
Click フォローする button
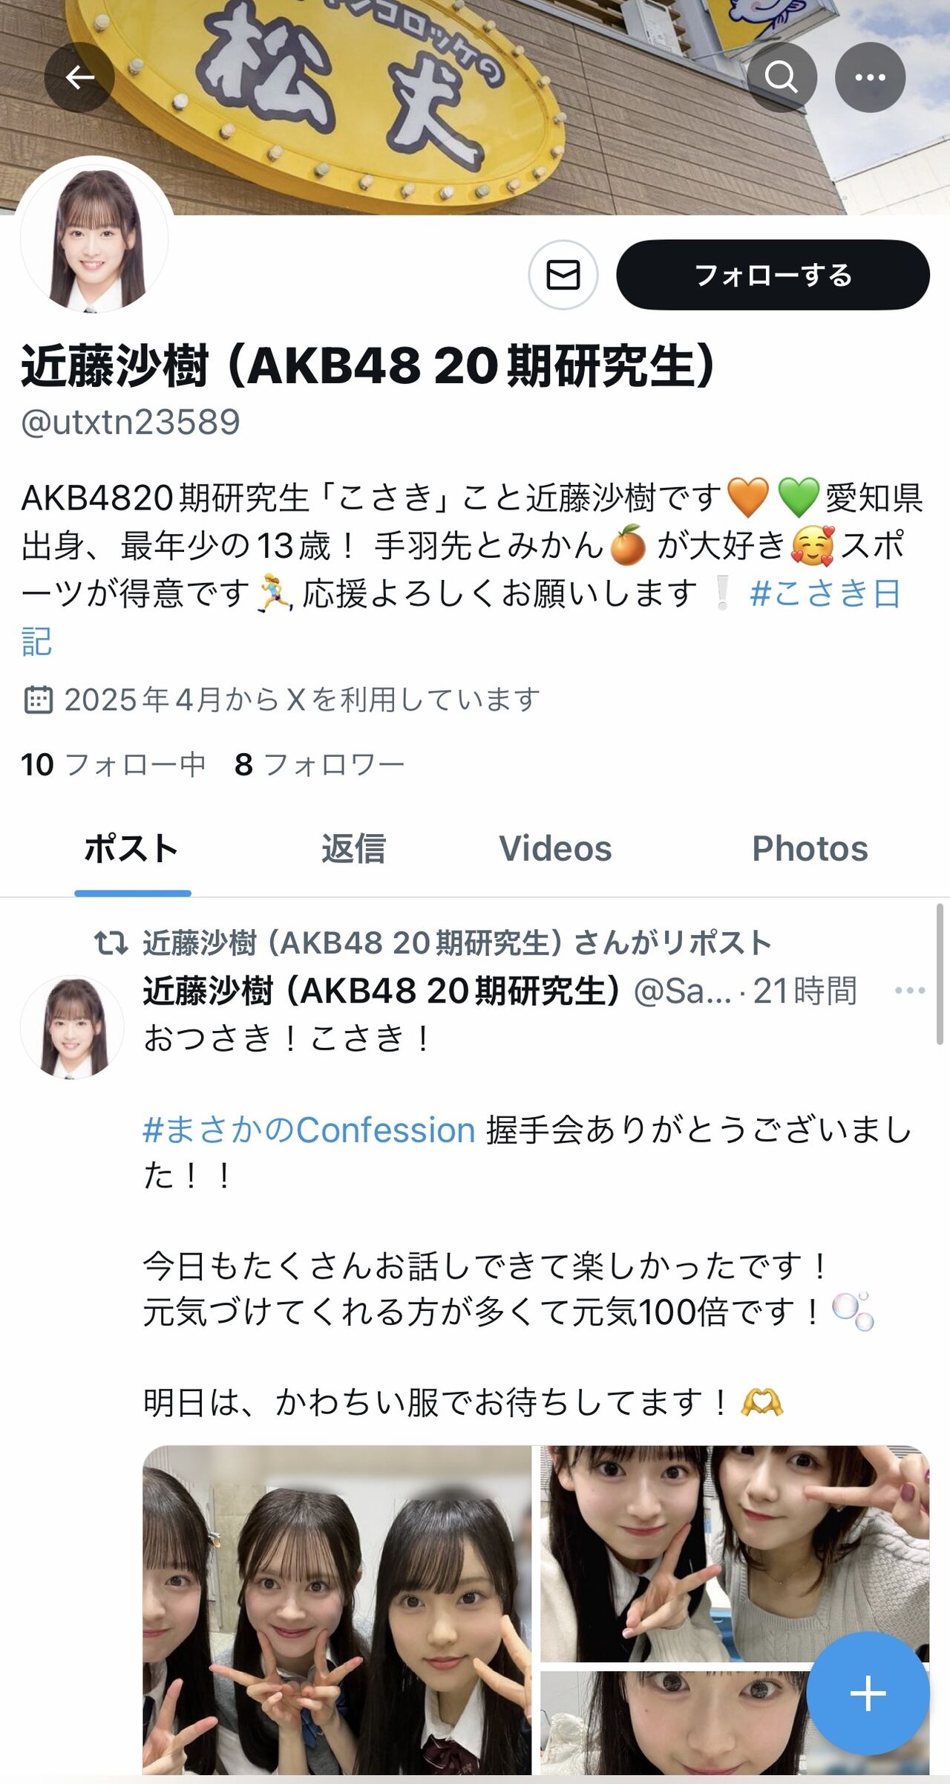click(773, 275)
